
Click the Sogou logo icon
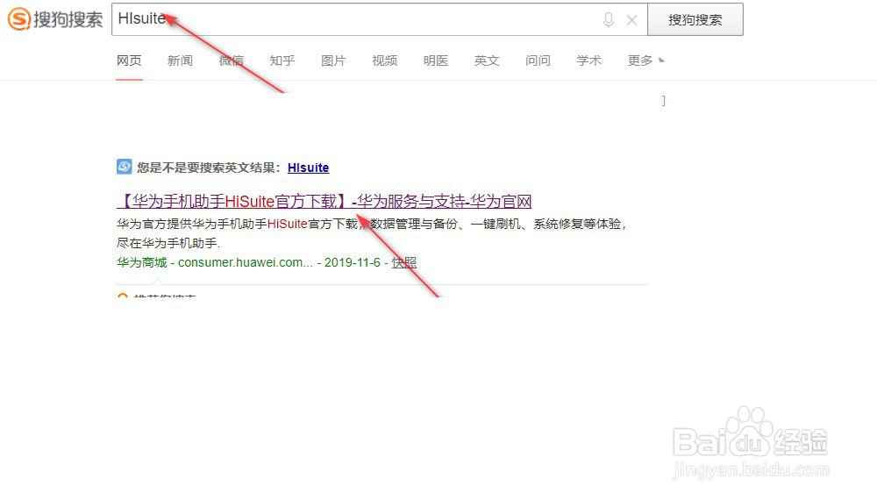18,19
